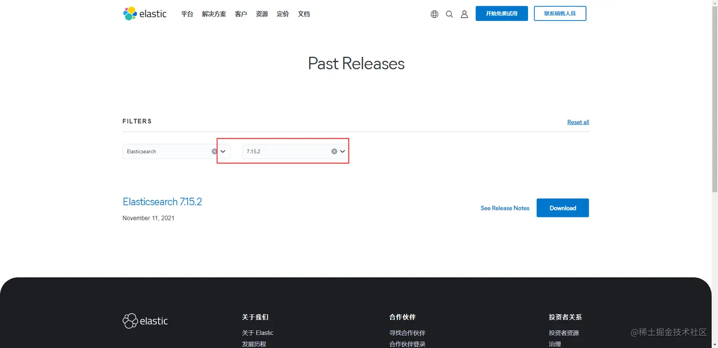Clear the Elasticsearch product filter

click(214, 151)
